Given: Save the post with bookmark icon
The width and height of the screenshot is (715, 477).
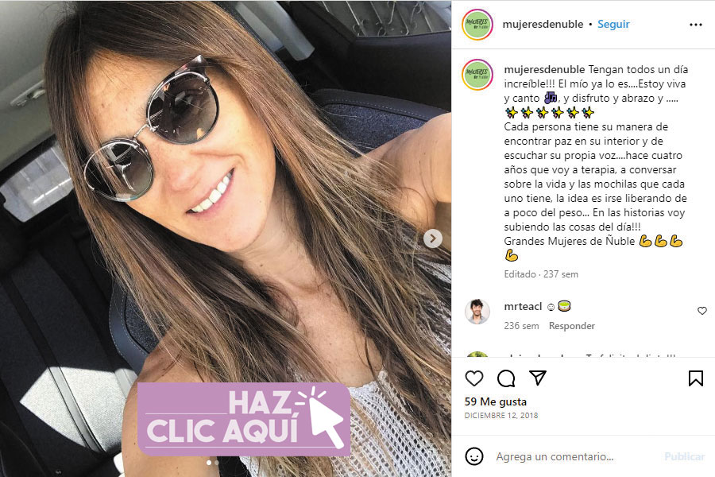Looking at the screenshot, I should pos(695,378).
